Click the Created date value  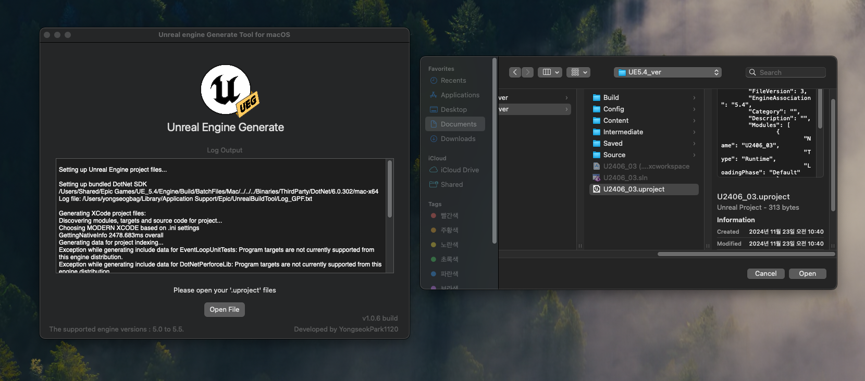point(786,232)
